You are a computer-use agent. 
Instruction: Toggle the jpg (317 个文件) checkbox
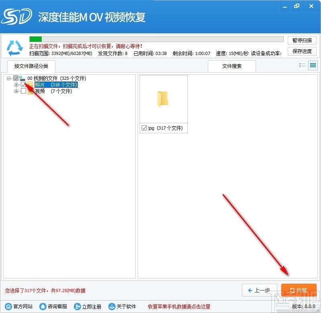144,128
